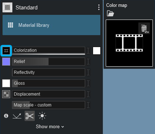Click the numeric entry icon beside Reflectivity
Viewport: 155px width, 134px height.
[88, 72]
